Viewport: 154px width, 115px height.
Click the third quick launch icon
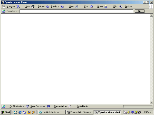(24, 112)
